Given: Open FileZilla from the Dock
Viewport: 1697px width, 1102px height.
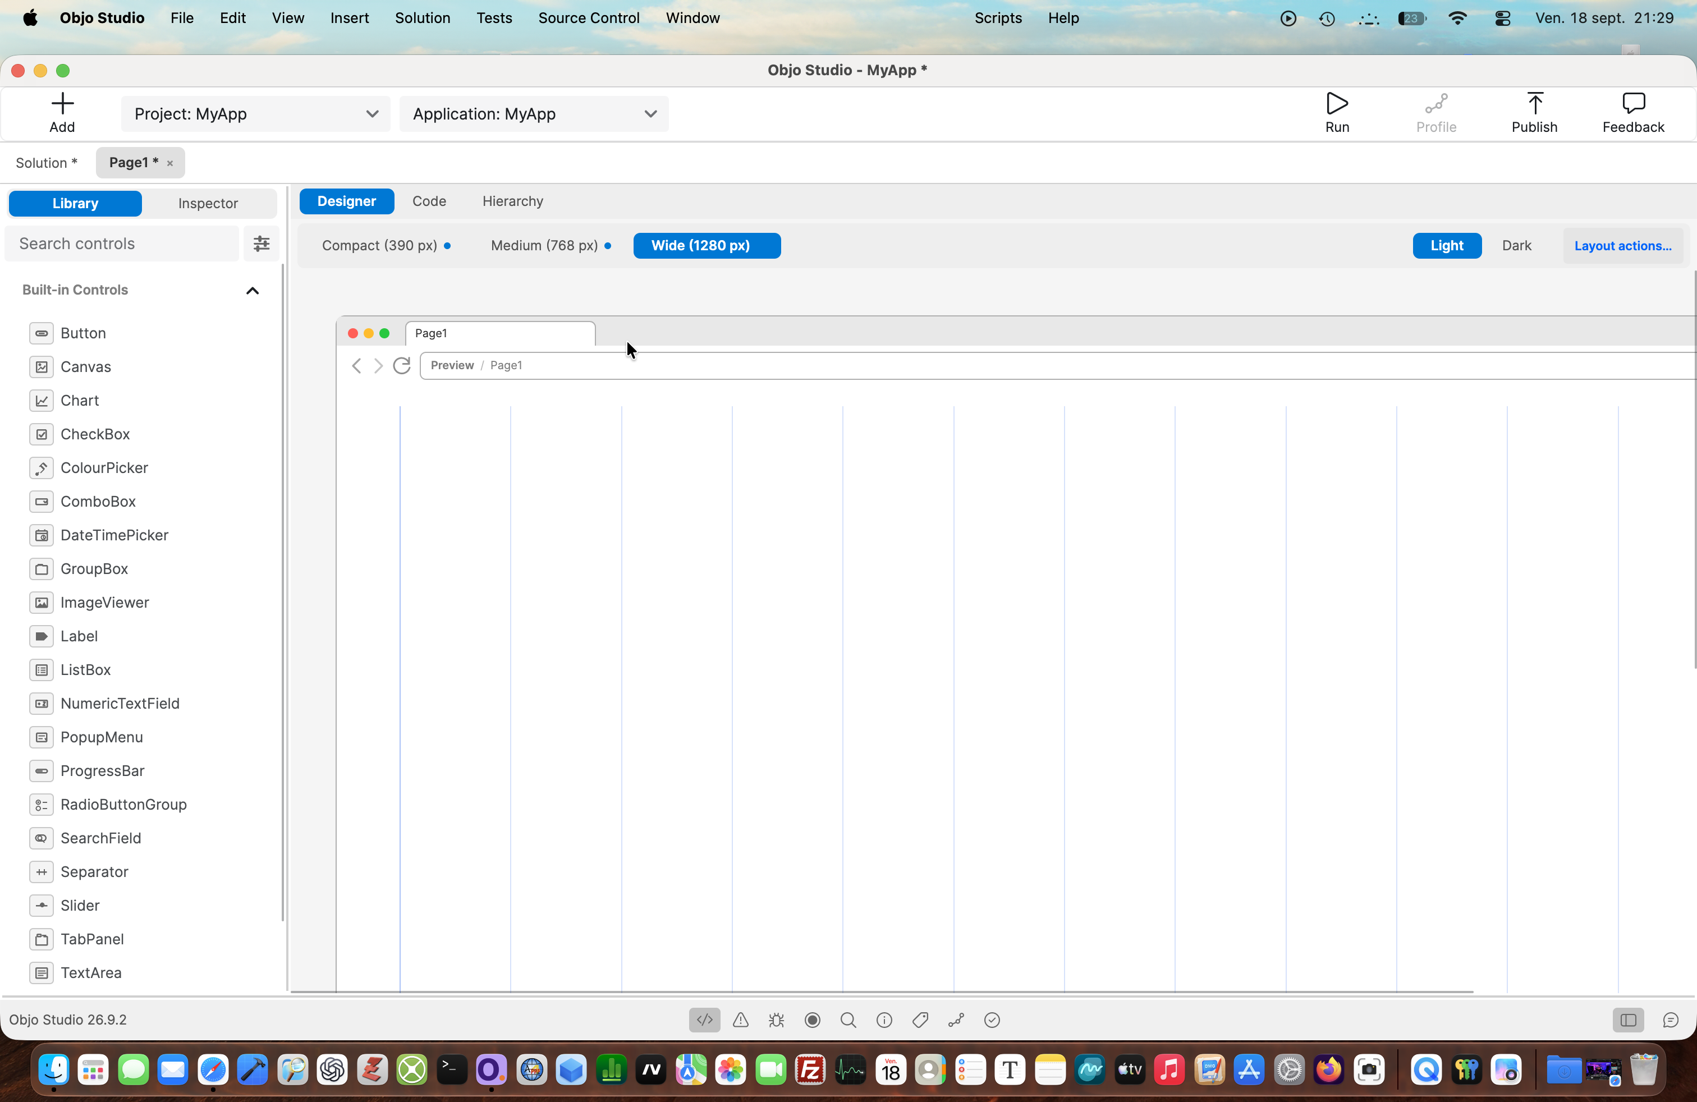Looking at the screenshot, I should click(x=810, y=1069).
